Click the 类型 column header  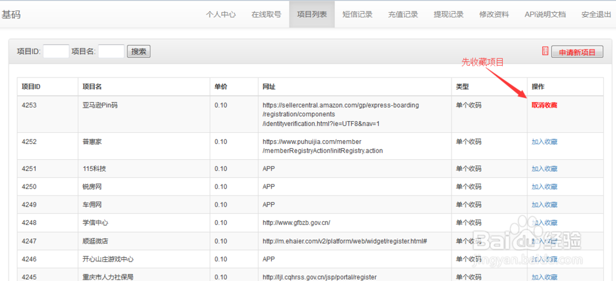(463, 87)
